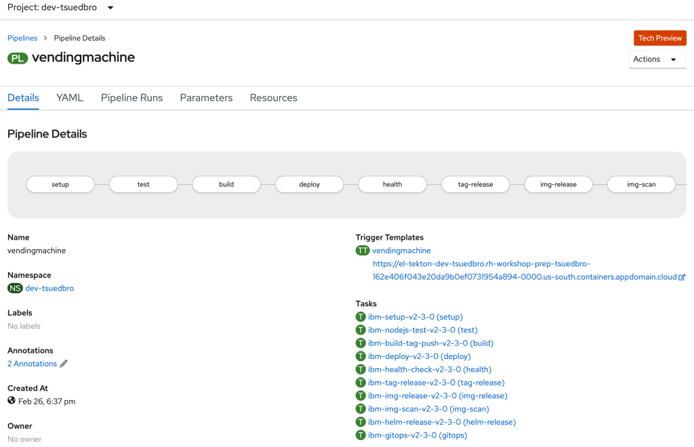Click the pencil icon beside 2 Annotations
Image resolution: width=694 pixels, height=447 pixels.
coord(64,364)
